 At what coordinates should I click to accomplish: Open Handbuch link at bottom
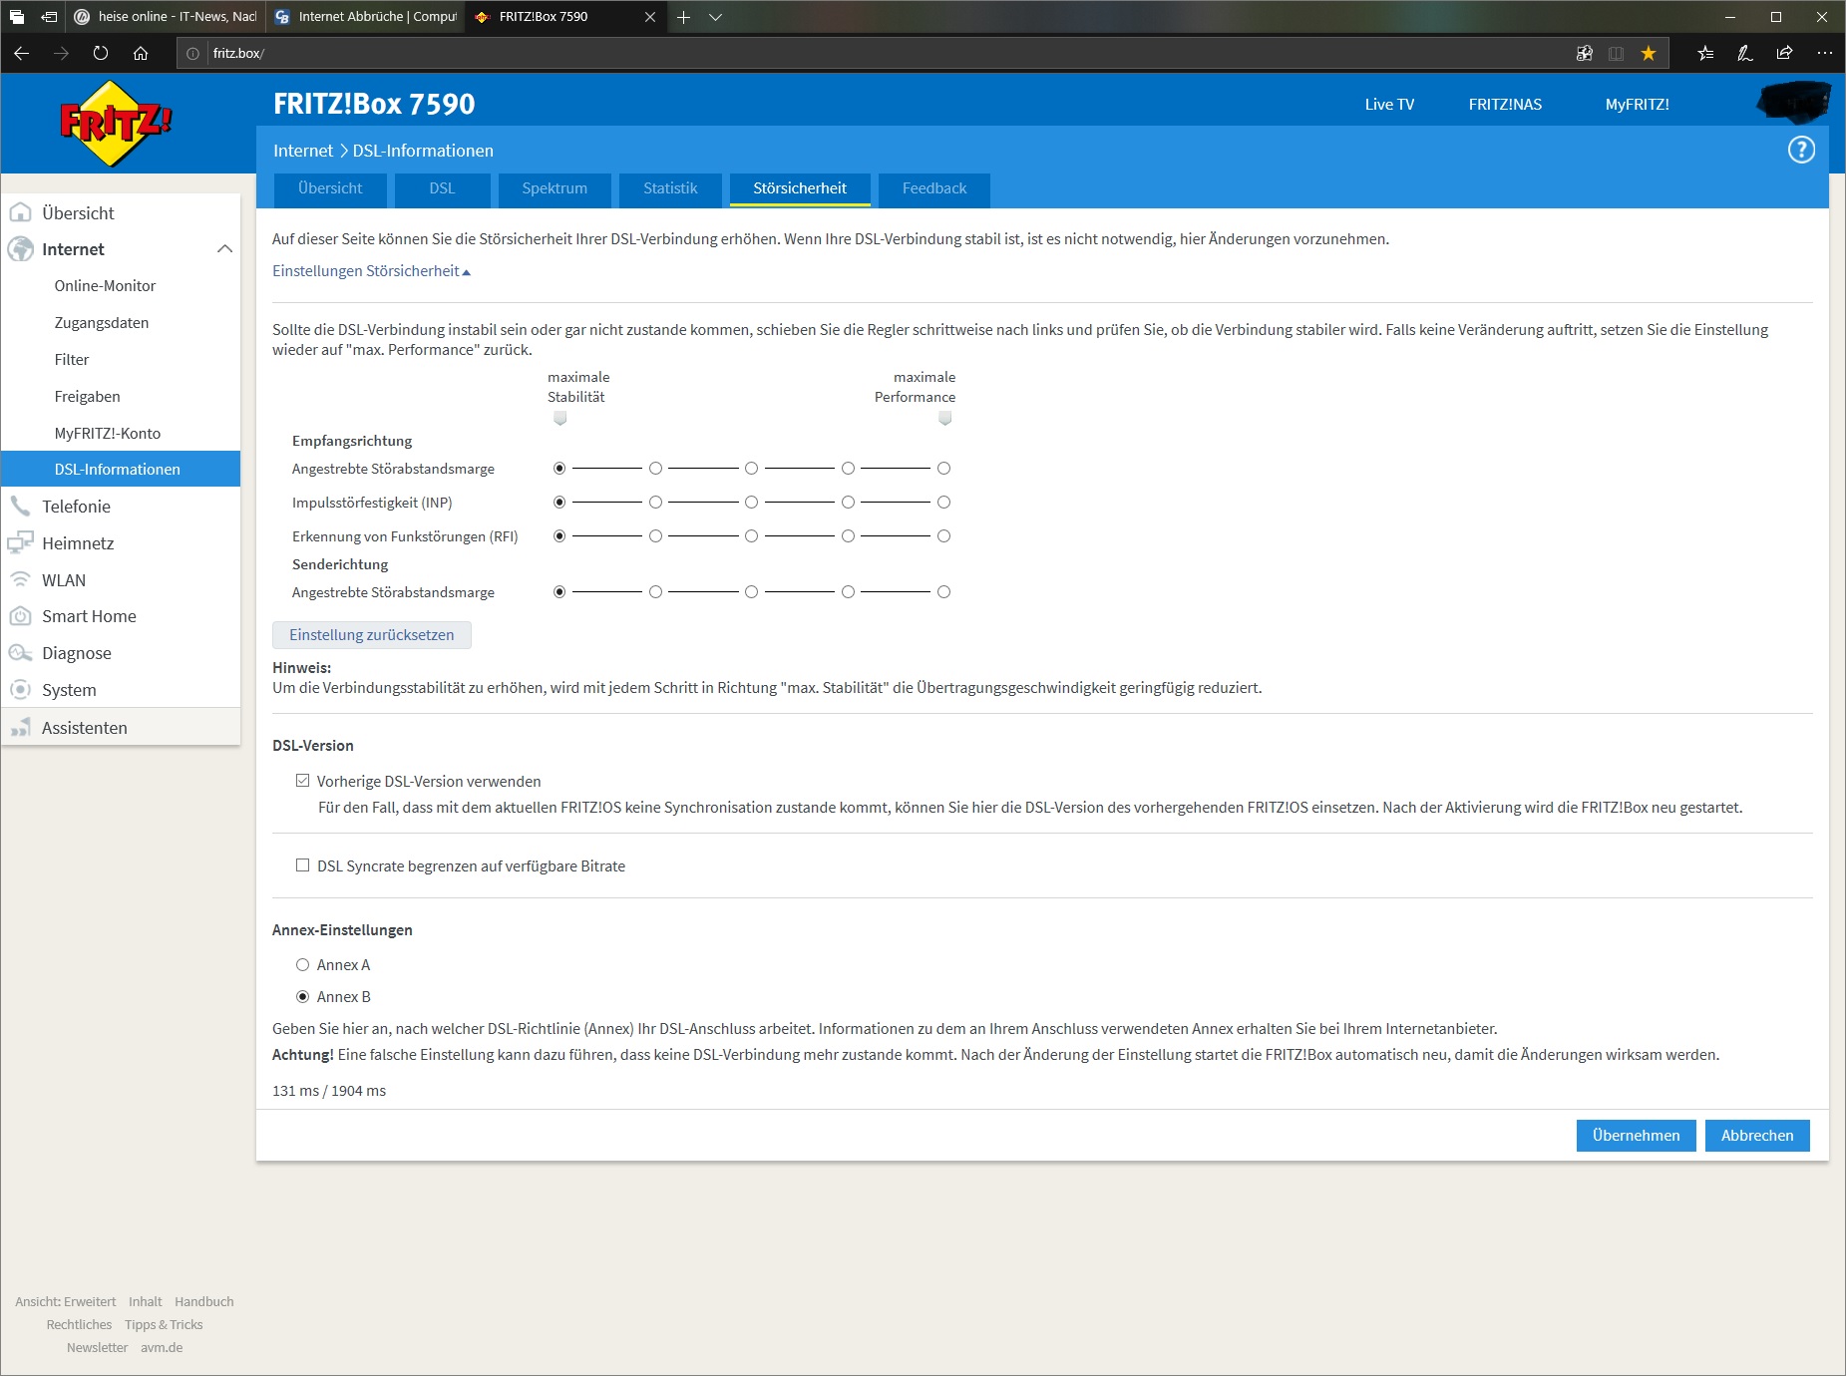204,1301
